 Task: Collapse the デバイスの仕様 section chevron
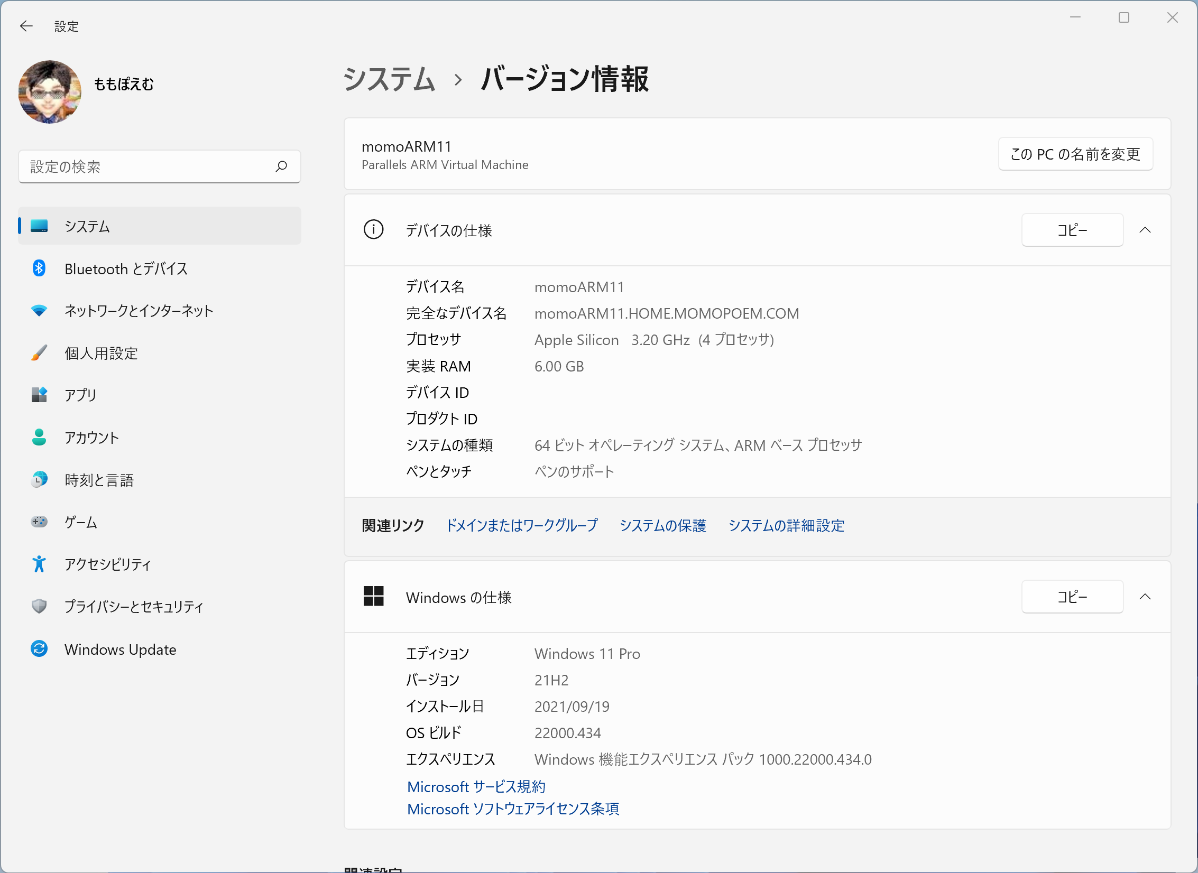coord(1145,230)
